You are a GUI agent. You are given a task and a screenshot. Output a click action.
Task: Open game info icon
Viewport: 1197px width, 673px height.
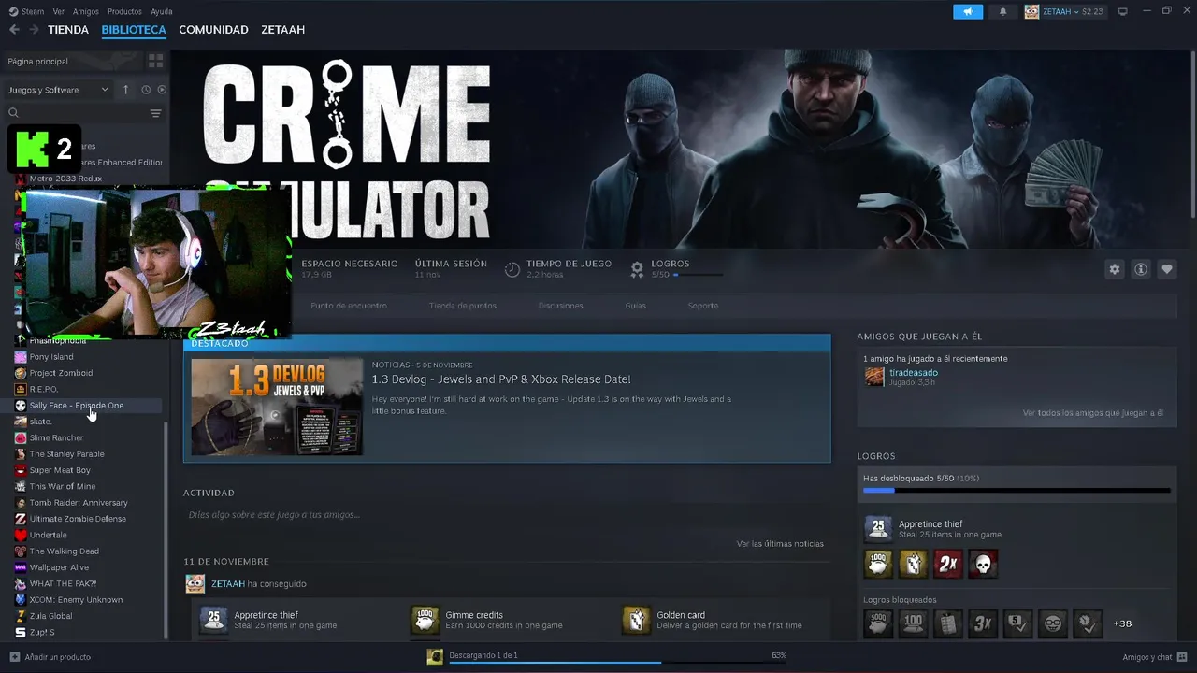(1140, 269)
